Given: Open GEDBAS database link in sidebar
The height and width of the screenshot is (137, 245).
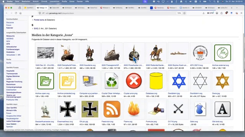Looking at the screenshot, I should [10, 38].
